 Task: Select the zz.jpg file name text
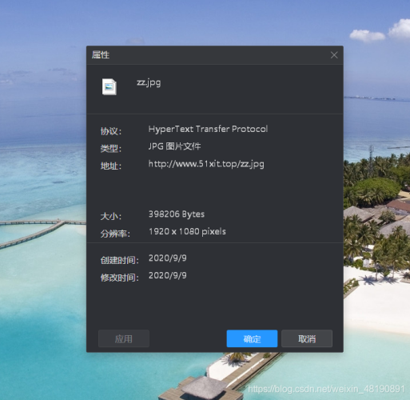pos(149,82)
